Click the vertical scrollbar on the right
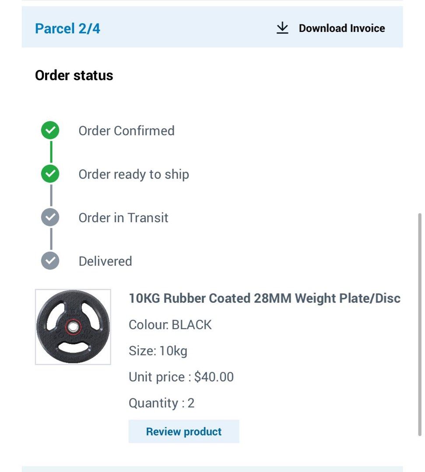The height and width of the screenshot is (472, 425). [x=420, y=323]
